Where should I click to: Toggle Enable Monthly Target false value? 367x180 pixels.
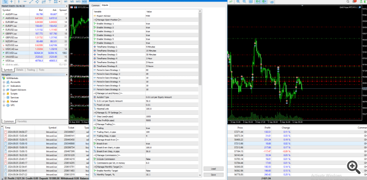172,171
